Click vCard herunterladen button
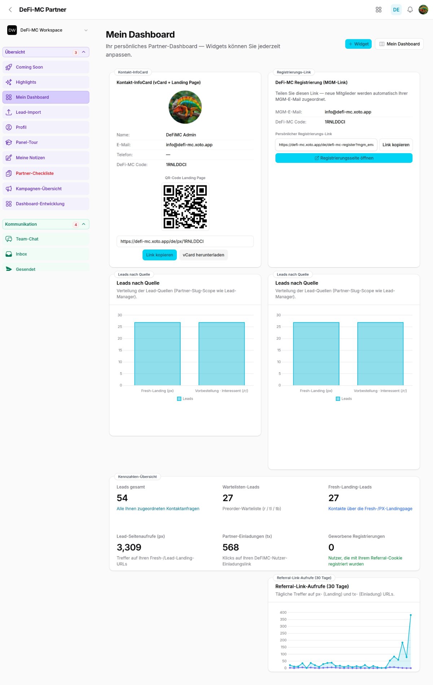The height and width of the screenshot is (685, 433). click(204, 255)
